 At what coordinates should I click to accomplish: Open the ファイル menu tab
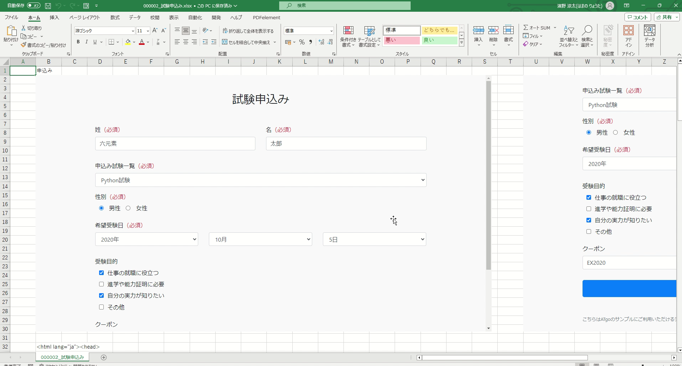point(11,17)
